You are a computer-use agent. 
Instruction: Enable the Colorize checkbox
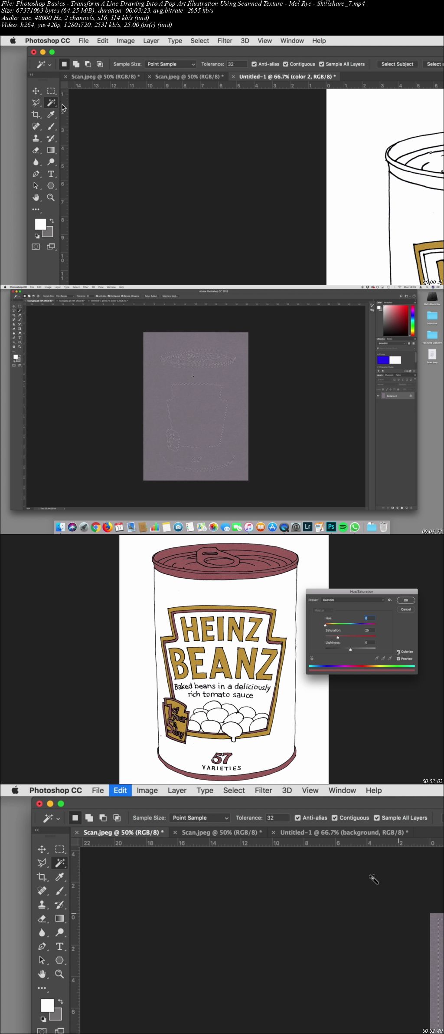[398, 652]
